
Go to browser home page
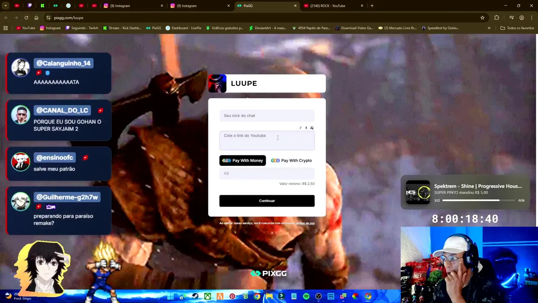[36, 18]
